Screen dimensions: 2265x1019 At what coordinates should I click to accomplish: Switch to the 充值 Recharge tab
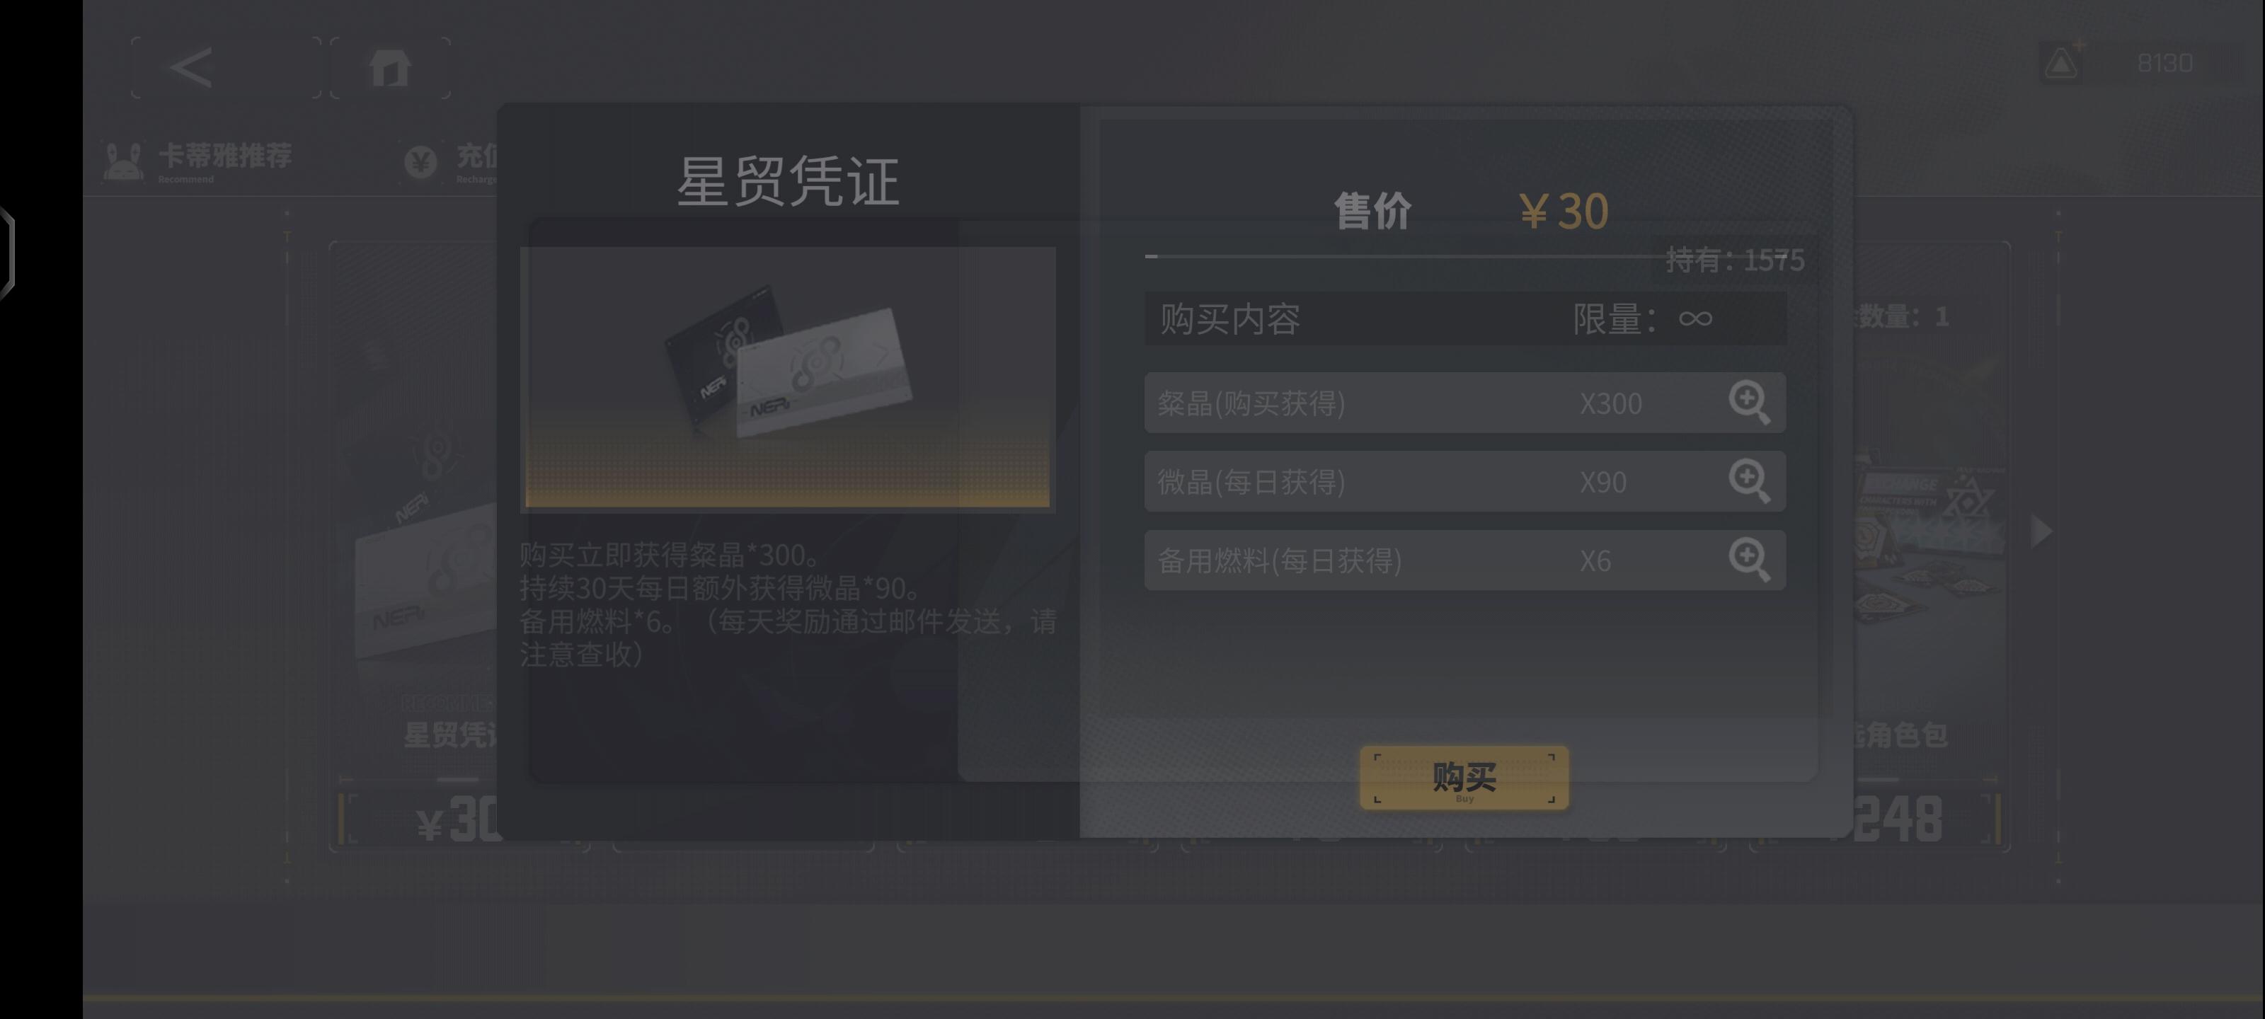449,161
